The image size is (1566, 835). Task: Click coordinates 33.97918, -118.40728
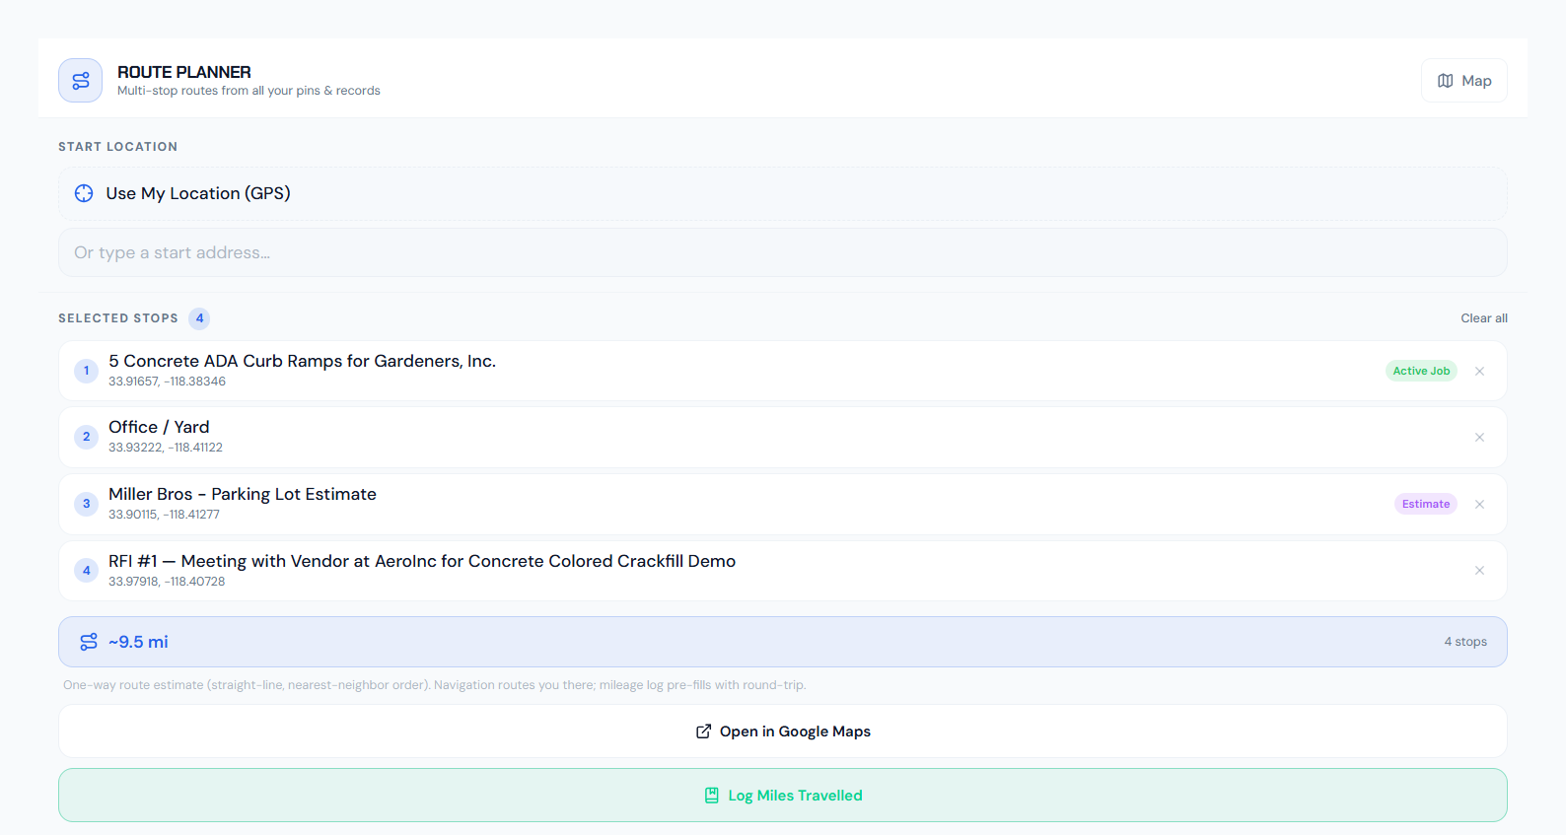point(167,582)
